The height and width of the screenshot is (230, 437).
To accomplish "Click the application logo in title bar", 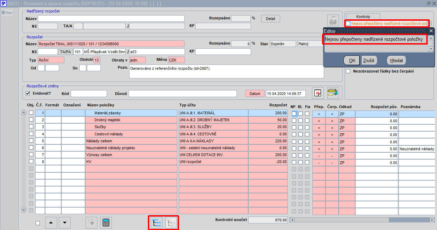I will click(x=4, y=3).
